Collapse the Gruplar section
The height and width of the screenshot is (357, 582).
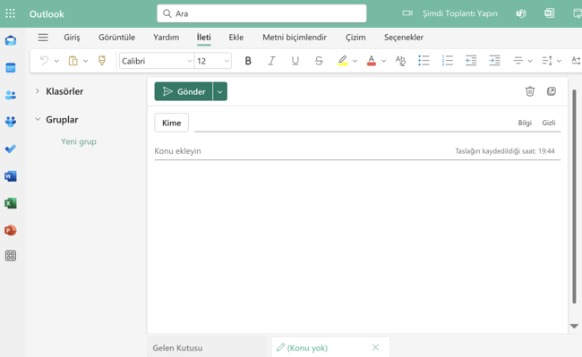coord(38,119)
